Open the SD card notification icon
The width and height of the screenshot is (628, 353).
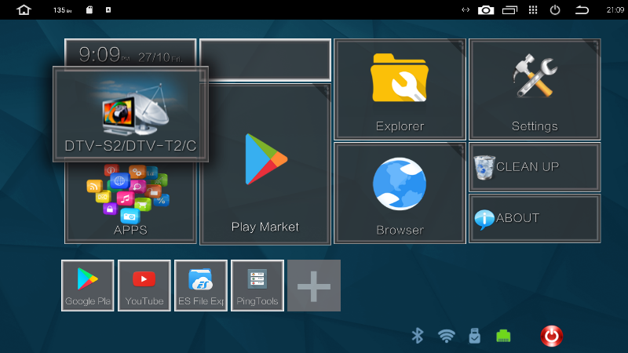pos(89,9)
